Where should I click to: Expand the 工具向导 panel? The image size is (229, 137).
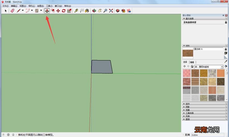click(x=184, y=113)
